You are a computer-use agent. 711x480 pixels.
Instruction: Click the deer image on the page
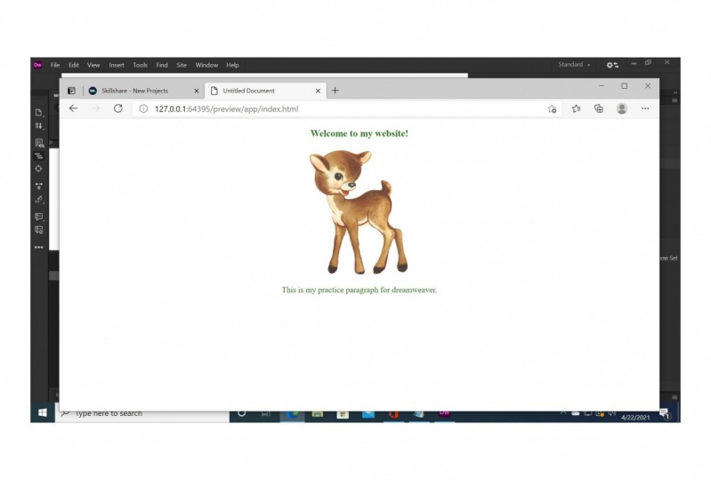[x=359, y=212]
